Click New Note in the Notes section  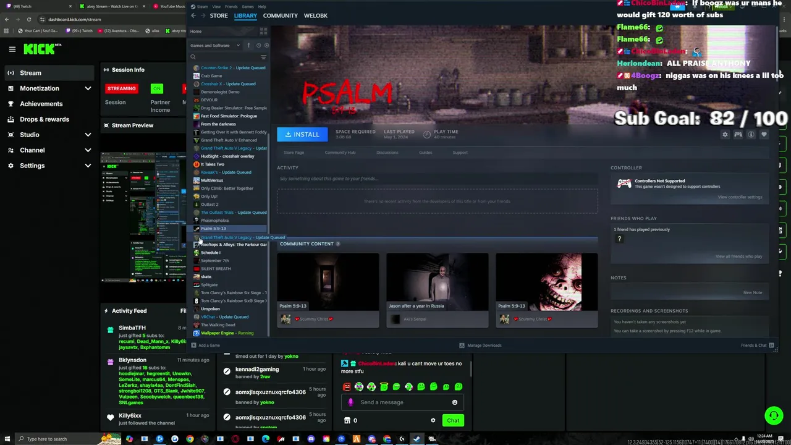tap(753, 292)
